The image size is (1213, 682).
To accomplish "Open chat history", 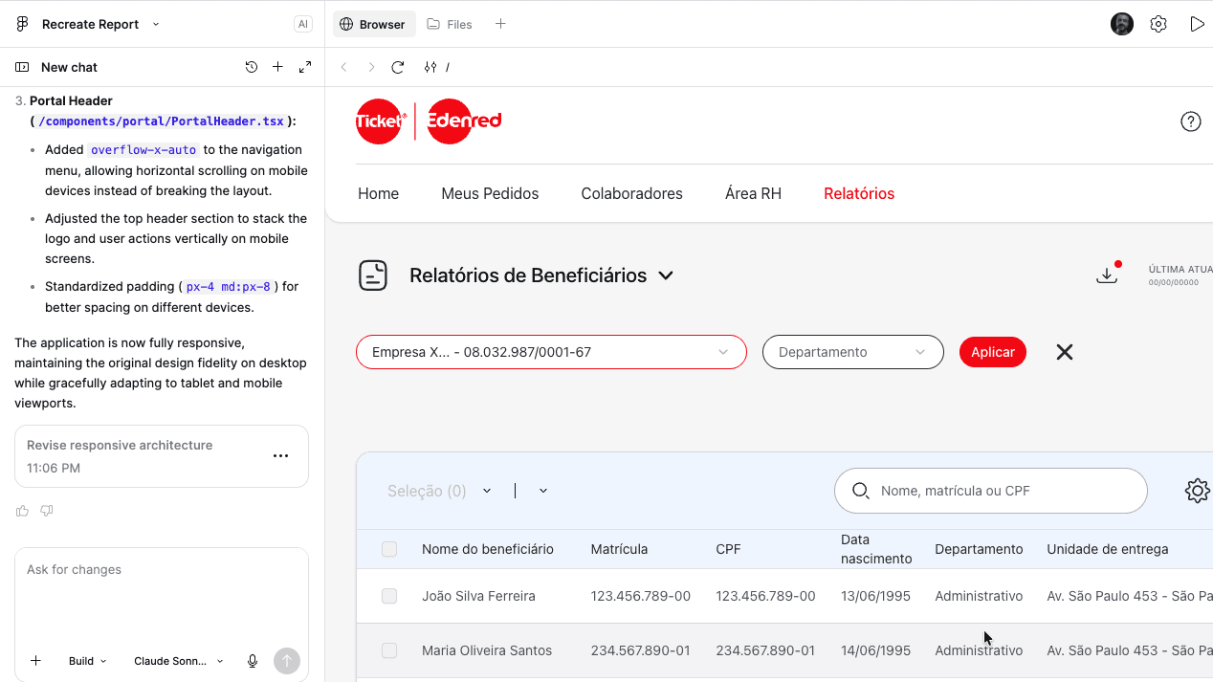I will pyautogui.click(x=252, y=67).
